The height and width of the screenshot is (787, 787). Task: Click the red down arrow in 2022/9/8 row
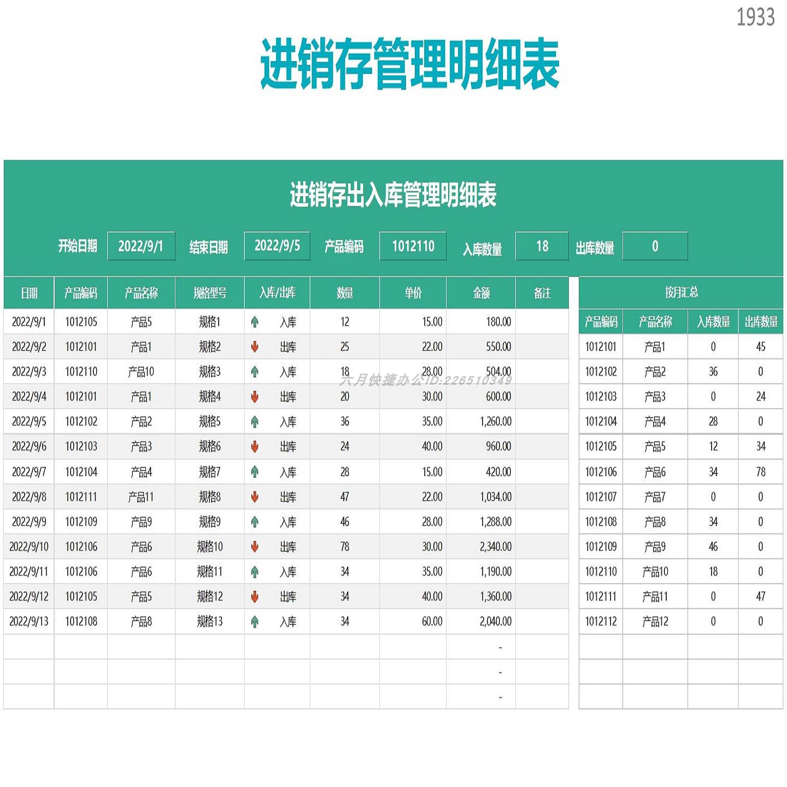point(255,497)
